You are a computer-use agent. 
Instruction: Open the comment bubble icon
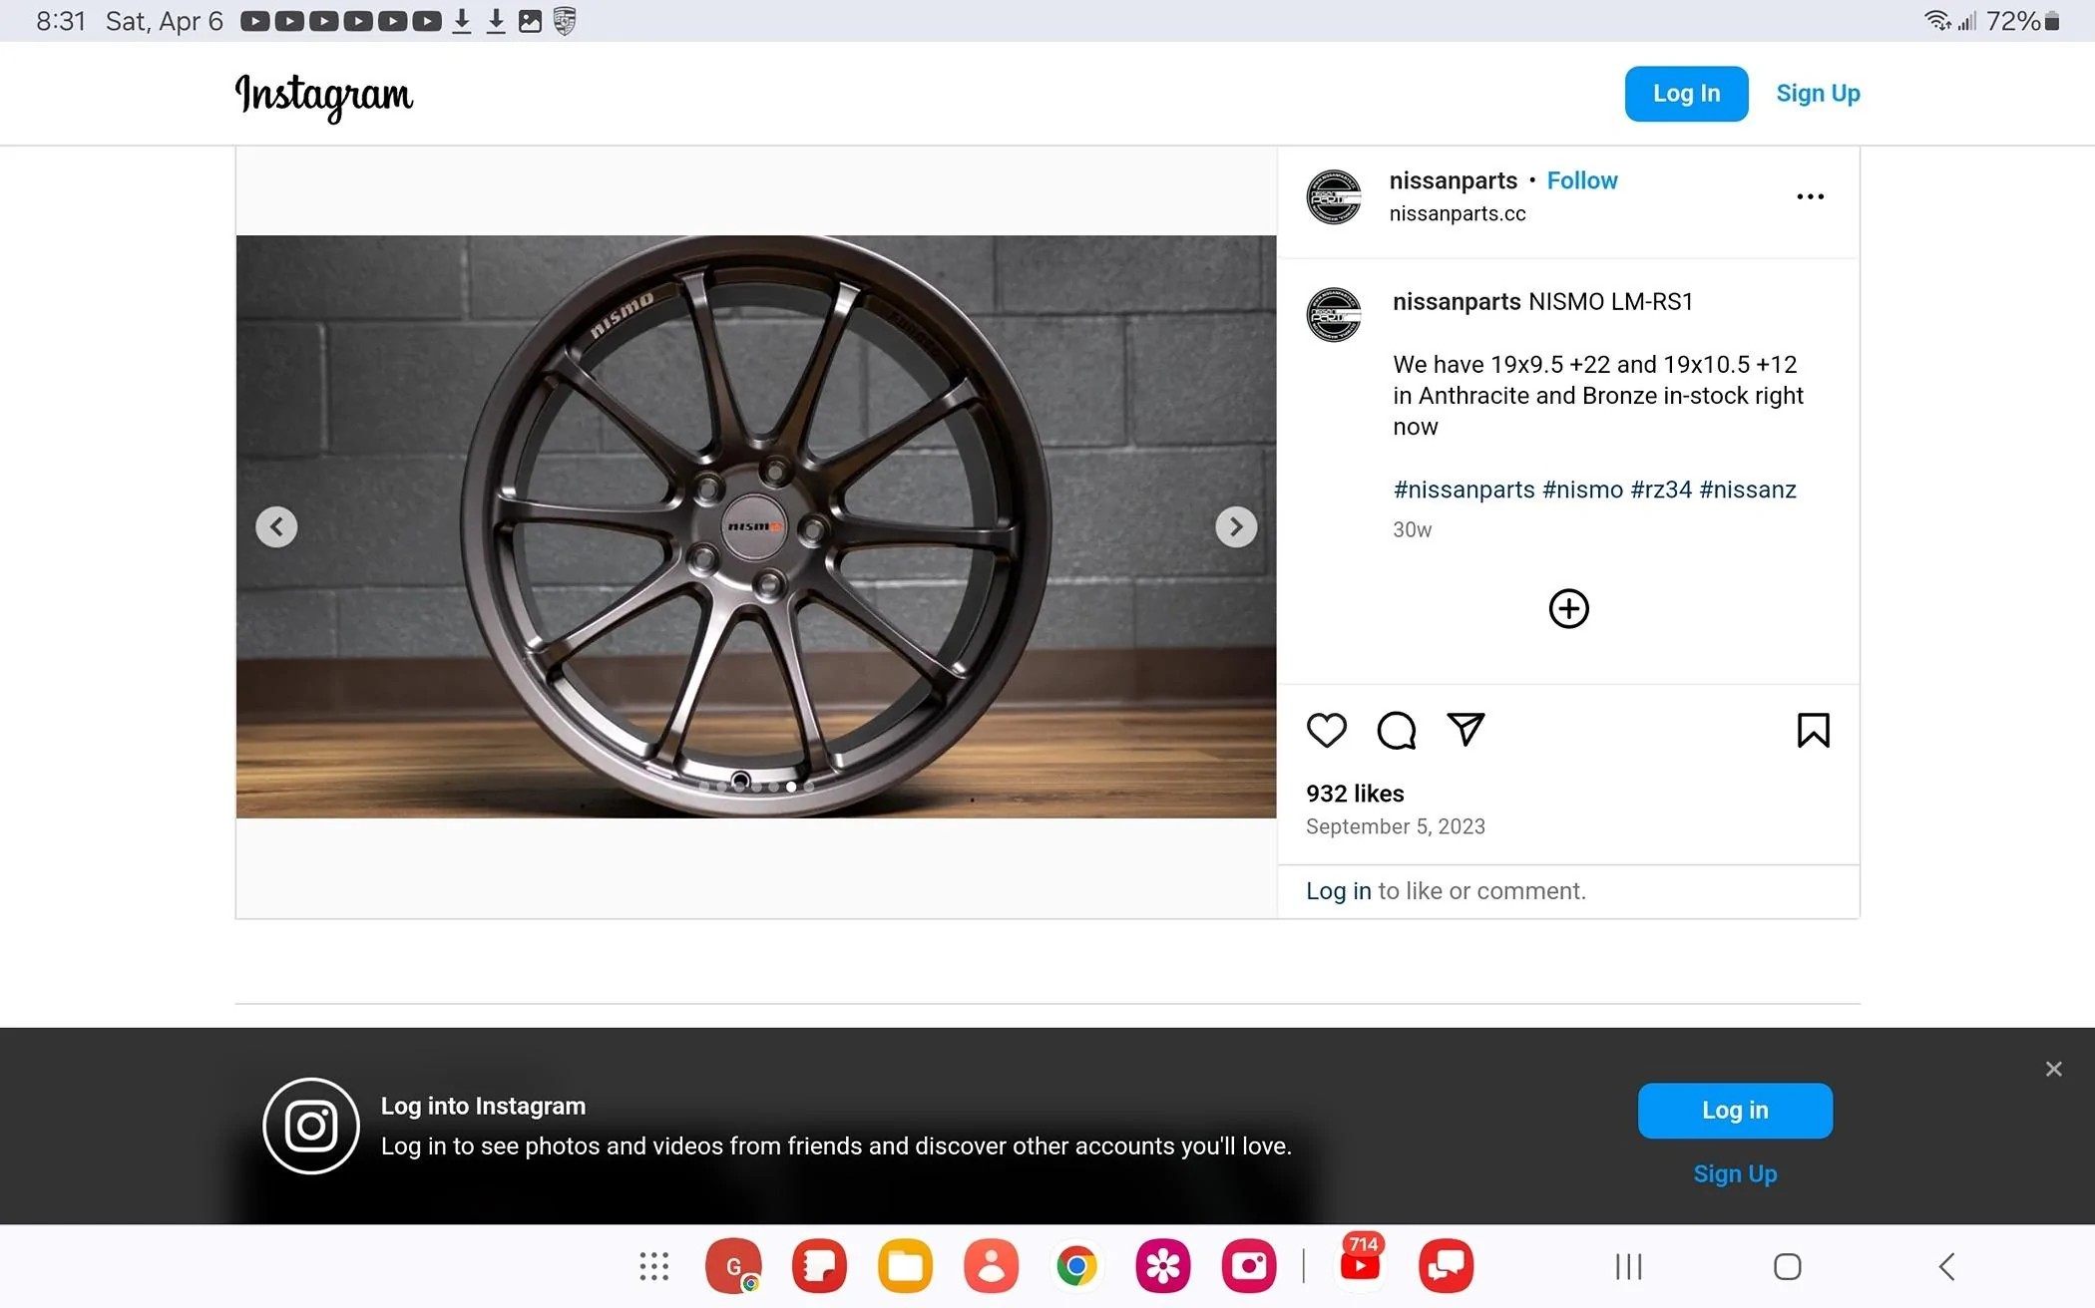[1396, 730]
